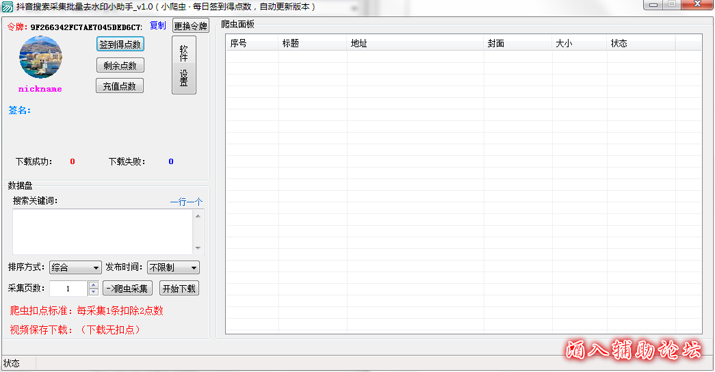Click the 签到得点数 button

tap(120, 44)
